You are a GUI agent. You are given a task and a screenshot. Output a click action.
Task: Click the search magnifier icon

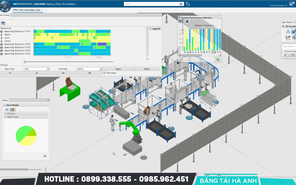(181, 4)
